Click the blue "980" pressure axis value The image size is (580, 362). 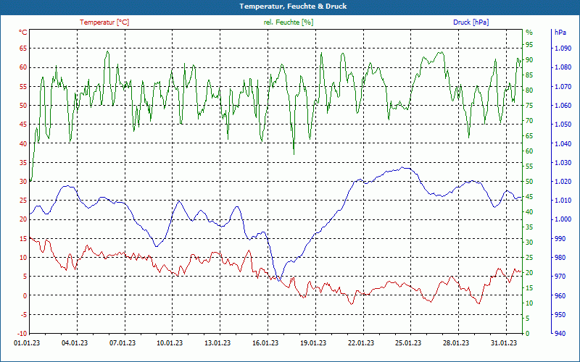560,258
